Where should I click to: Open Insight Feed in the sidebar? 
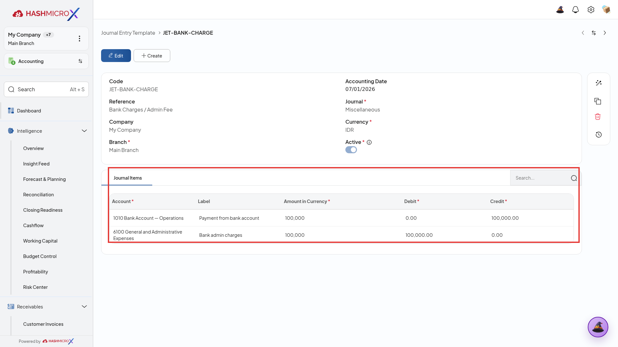tap(36, 164)
